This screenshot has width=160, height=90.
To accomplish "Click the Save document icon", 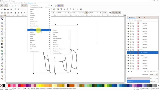I will pos(8,9).
